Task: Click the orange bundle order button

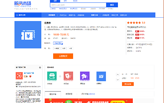Action: (x=128, y=84)
